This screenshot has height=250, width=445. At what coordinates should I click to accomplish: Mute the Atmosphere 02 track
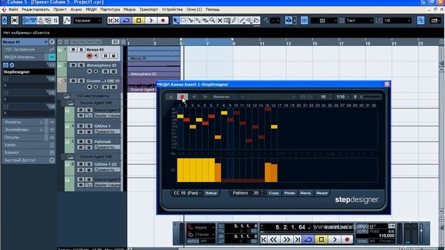click(x=73, y=65)
